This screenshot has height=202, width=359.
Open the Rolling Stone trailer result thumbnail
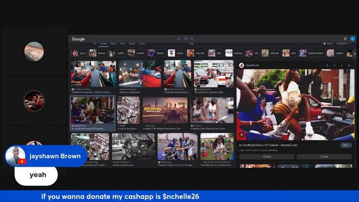[x=177, y=147]
